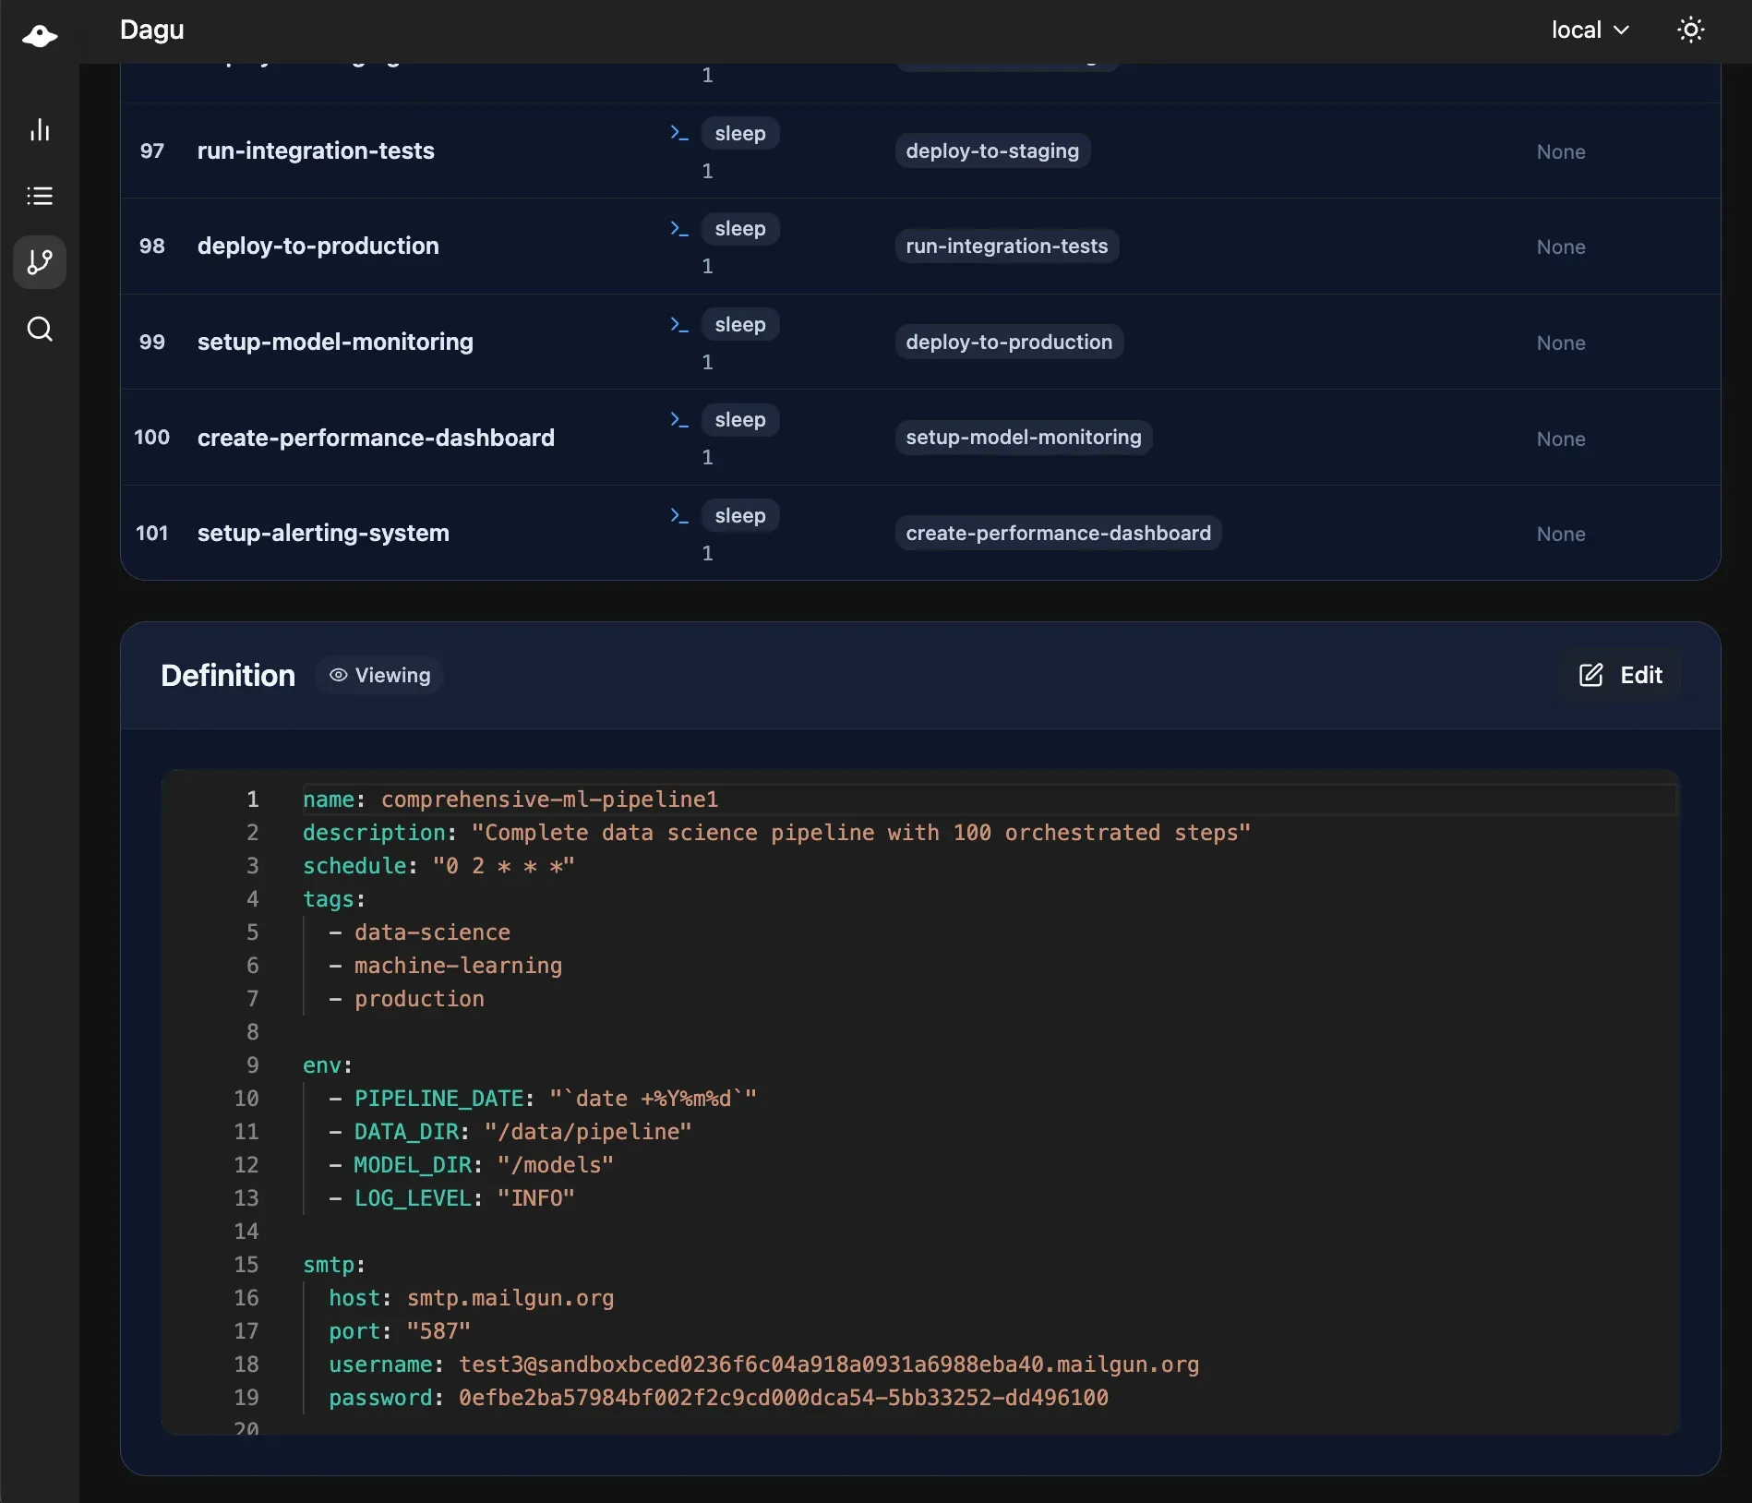Click sleep command in setup-alerting-system row
1752x1503 pixels.
tap(740, 515)
